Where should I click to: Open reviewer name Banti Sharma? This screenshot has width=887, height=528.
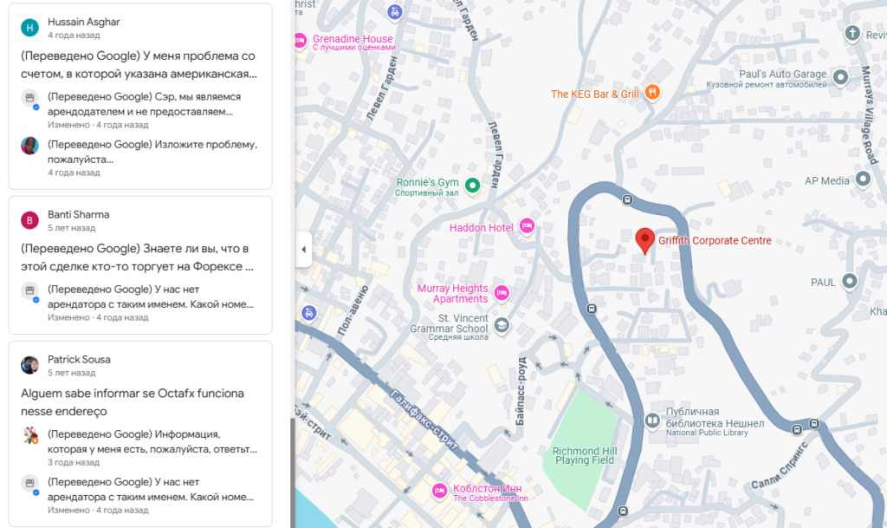point(79,214)
